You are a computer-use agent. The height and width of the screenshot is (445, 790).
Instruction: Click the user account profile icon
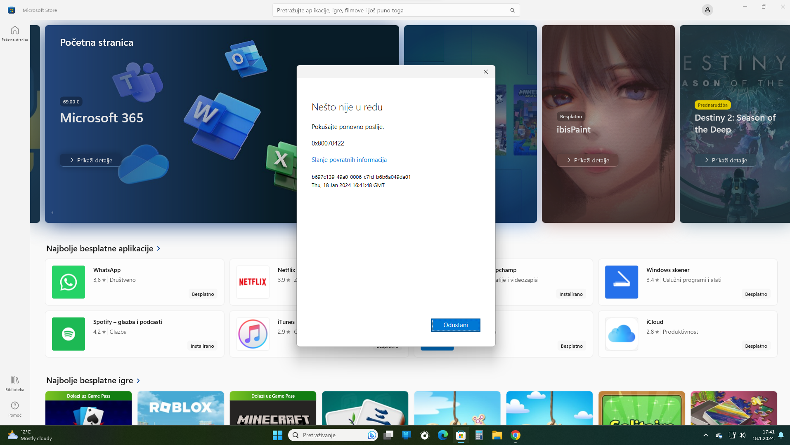[707, 10]
